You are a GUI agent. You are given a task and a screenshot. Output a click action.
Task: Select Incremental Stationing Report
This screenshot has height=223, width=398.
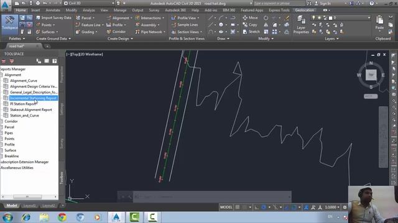pyautogui.click(x=33, y=98)
